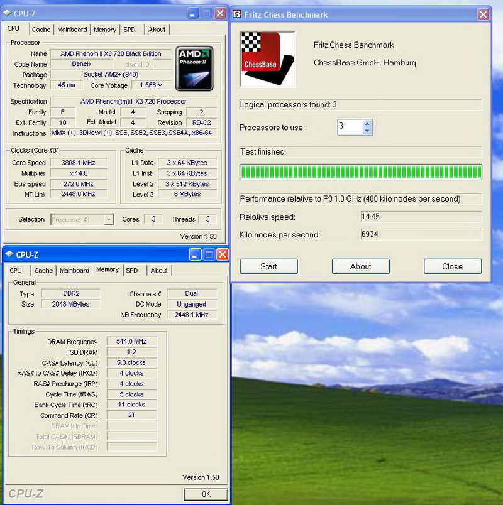Click the CPU-Z title icon in lower window
The width and height of the screenshot is (503, 505).
tap(9, 254)
